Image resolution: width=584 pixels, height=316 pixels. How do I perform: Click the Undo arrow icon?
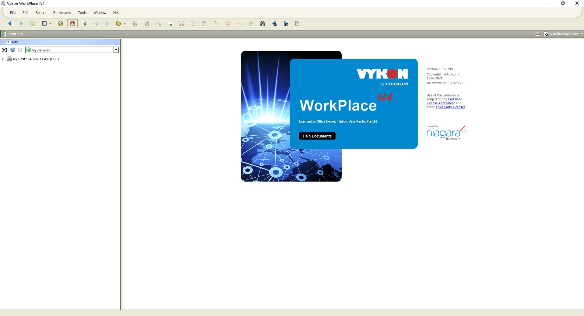point(239,23)
